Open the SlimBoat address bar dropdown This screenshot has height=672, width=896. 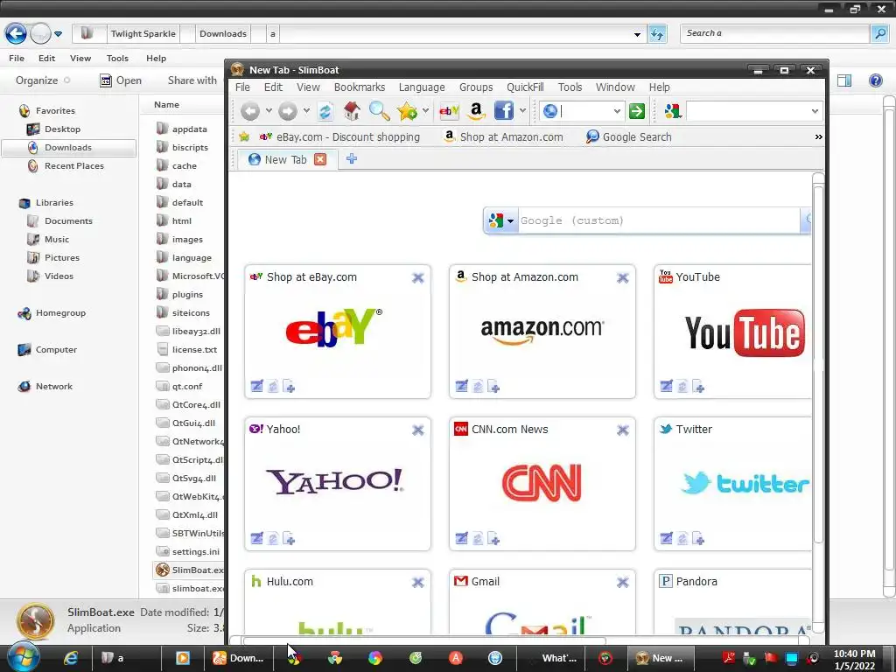tap(617, 111)
